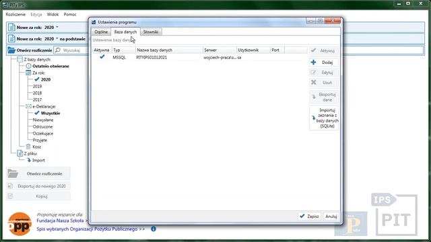The height and width of the screenshot is (242, 431).
Task: Select 'Z bazy danych' tree node
Action: (37, 59)
